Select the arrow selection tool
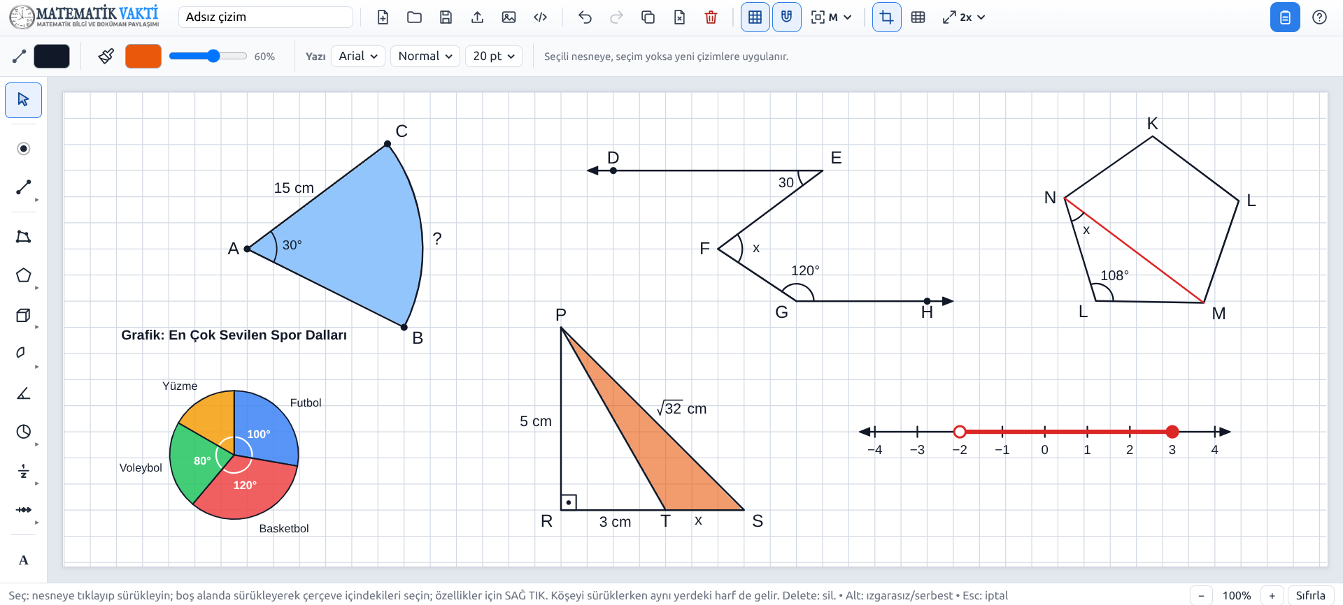The width and height of the screenshot is (1343, 605). (x=23, y=100)
